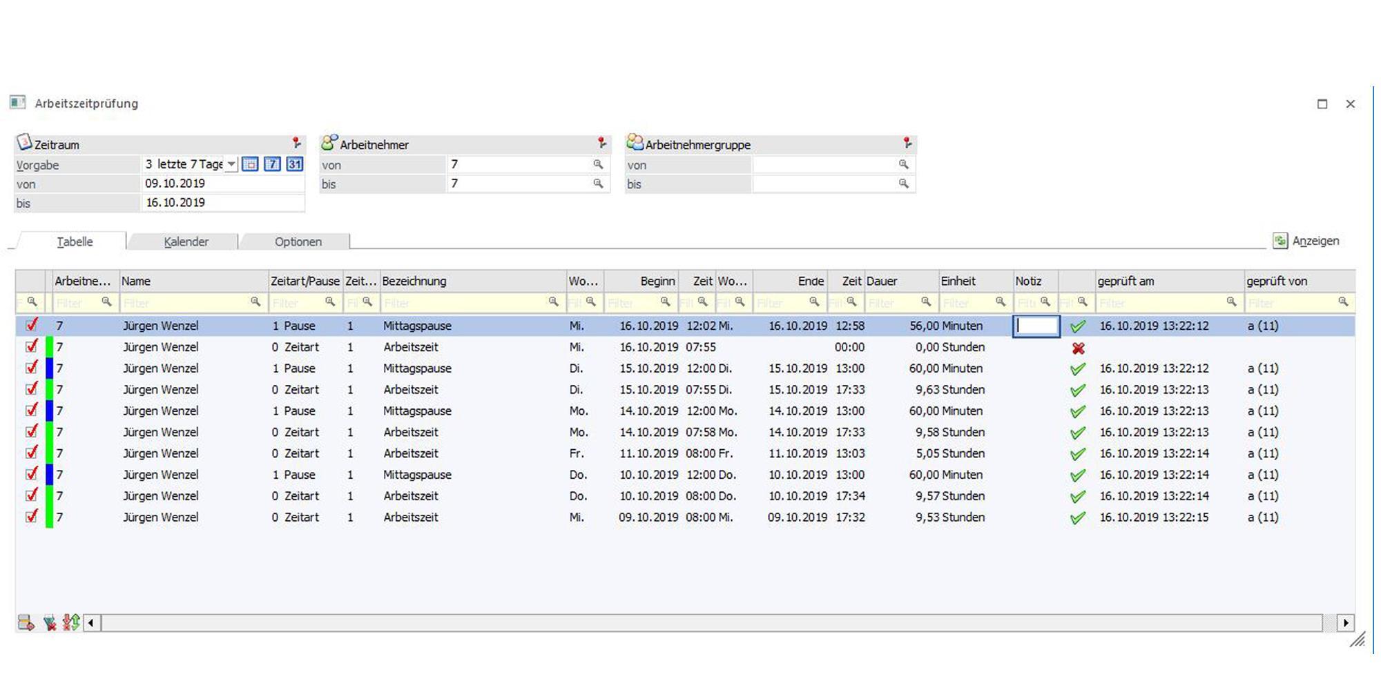This screenshot has height=690, width=1381.
Task: Click Name filter magnifier icon
Action: click(x=255, y=302)
